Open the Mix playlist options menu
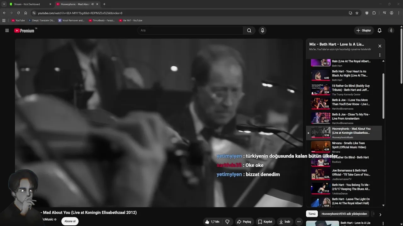The image size is (403, 226). [380, 55]
